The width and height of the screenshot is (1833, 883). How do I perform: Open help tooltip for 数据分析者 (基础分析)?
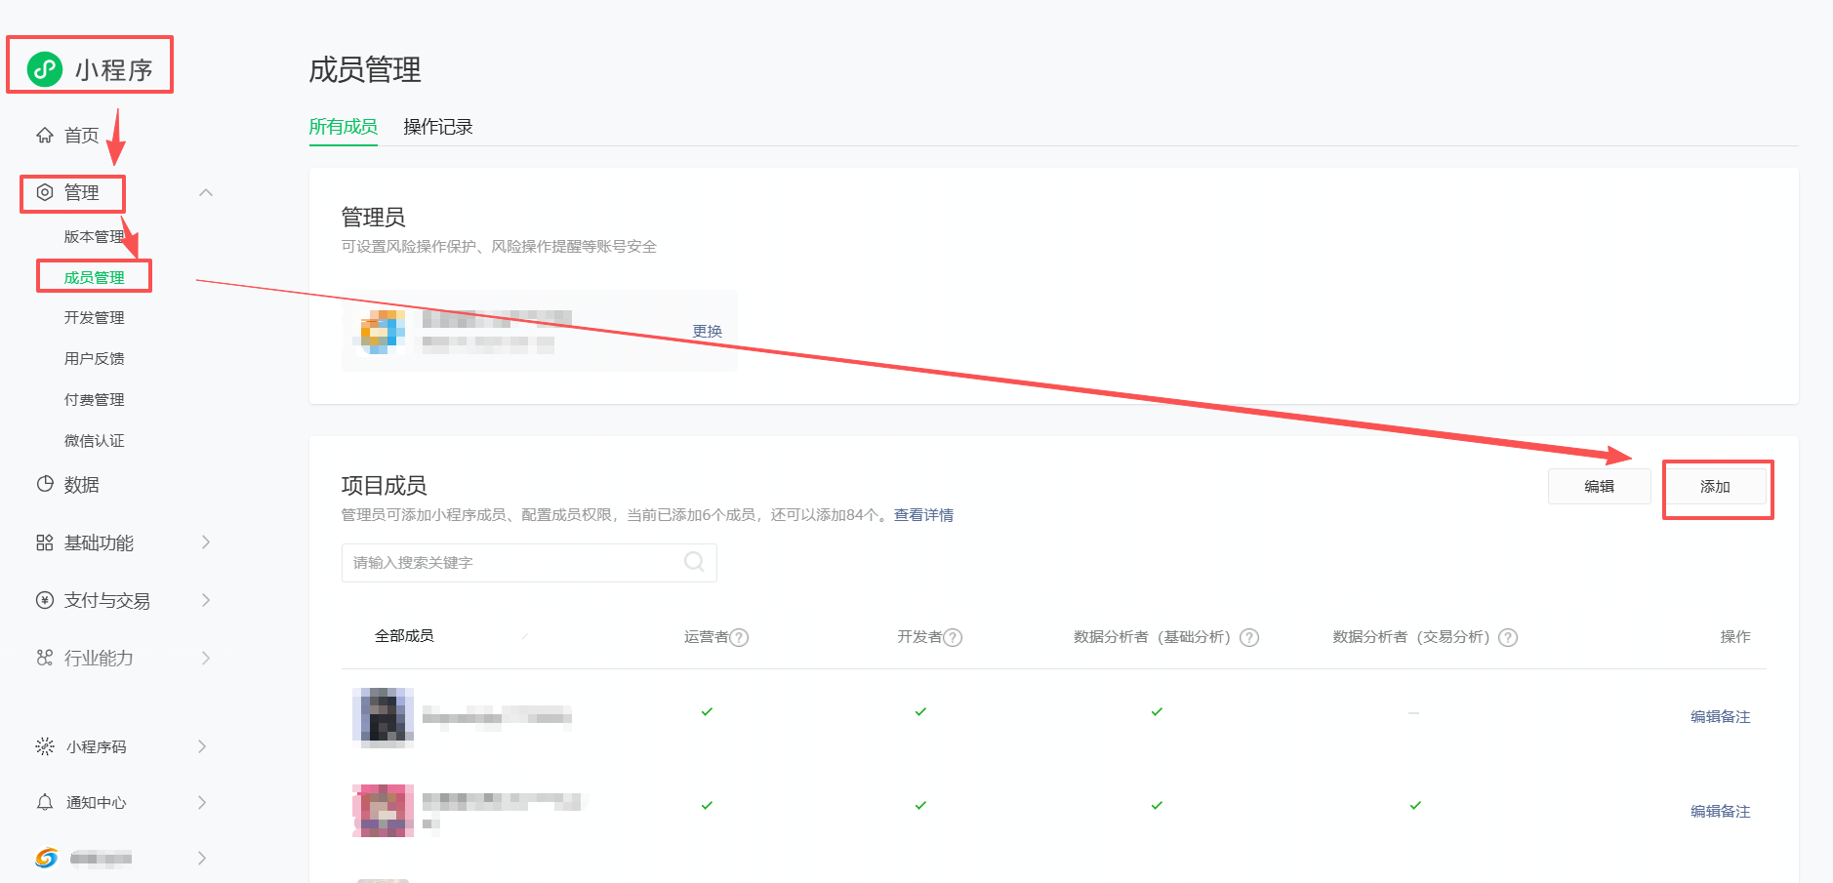tap(1249, 637)
